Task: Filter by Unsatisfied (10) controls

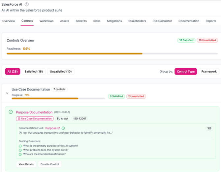Action: [61, 72]
